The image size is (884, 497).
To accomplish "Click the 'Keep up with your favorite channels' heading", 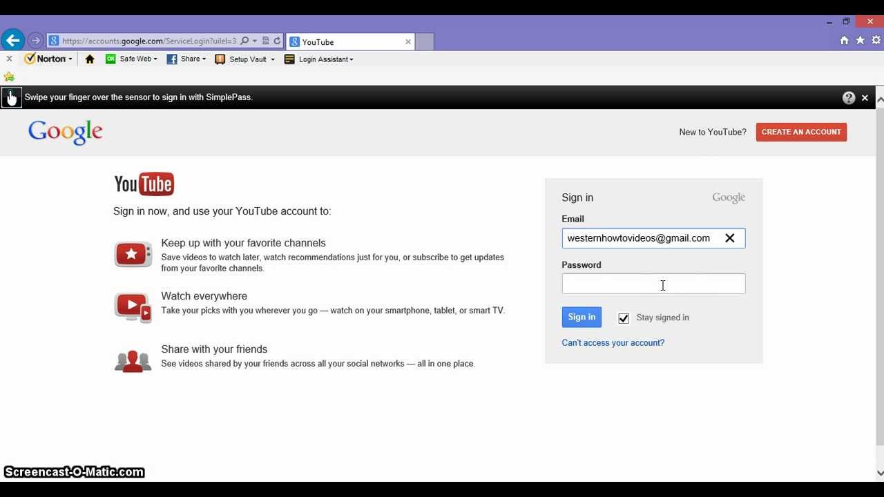I will coord(243,243).
